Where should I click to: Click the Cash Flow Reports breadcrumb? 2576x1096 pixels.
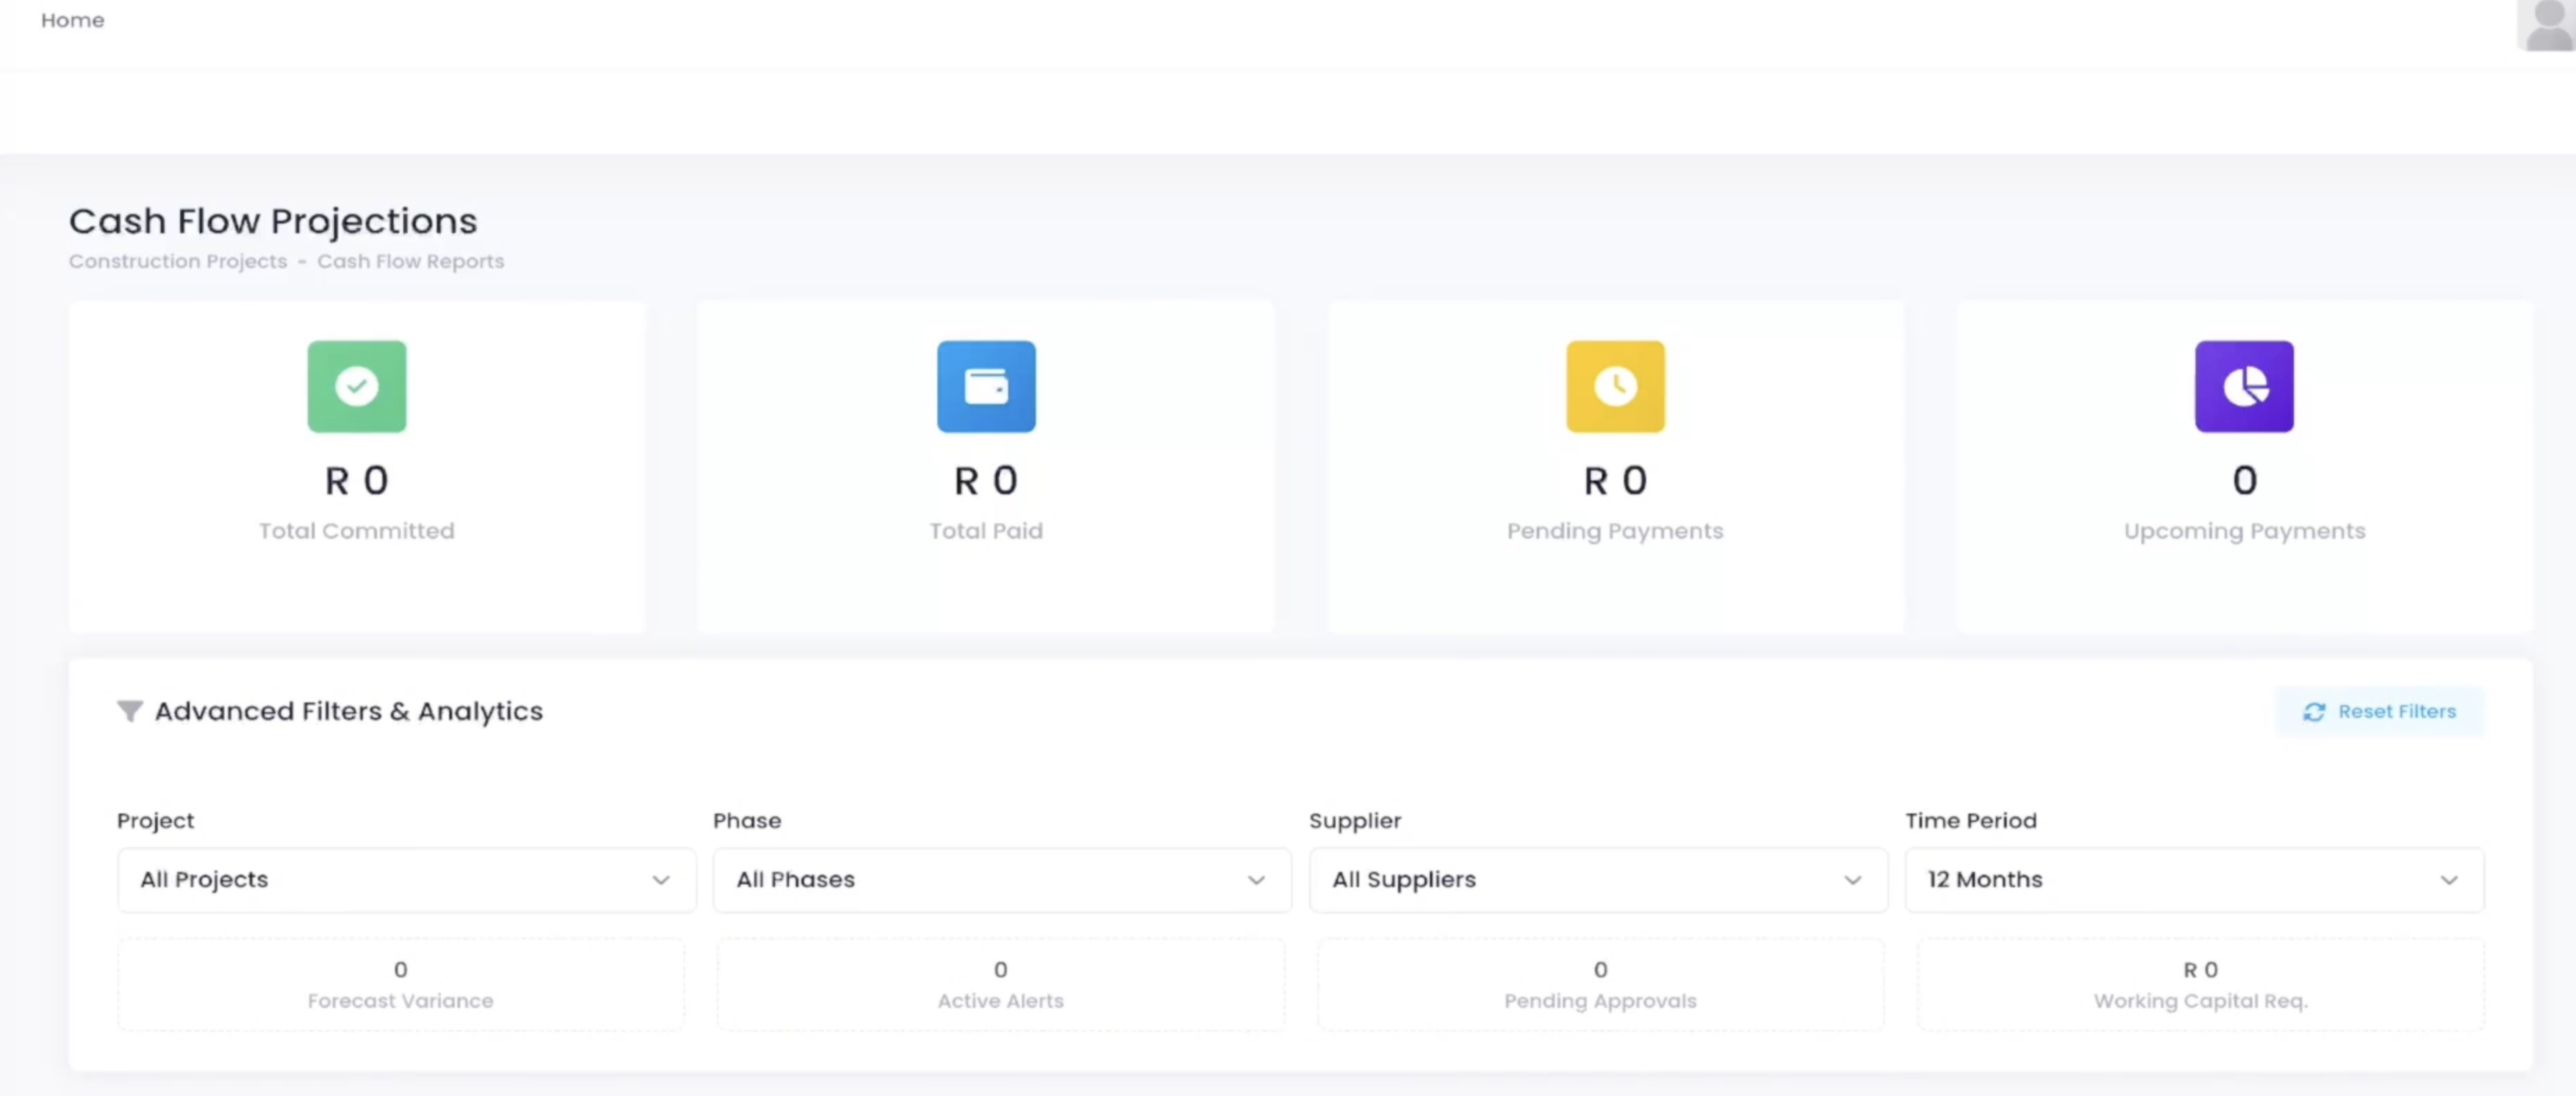pyautogui.click(x=410, y=261)
